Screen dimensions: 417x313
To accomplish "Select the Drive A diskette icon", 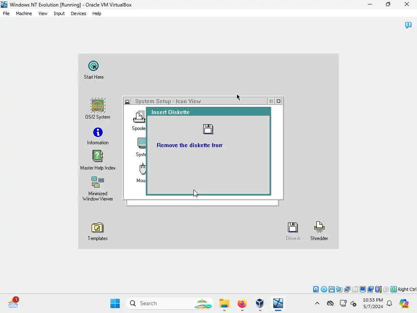I will coord(292,227).
